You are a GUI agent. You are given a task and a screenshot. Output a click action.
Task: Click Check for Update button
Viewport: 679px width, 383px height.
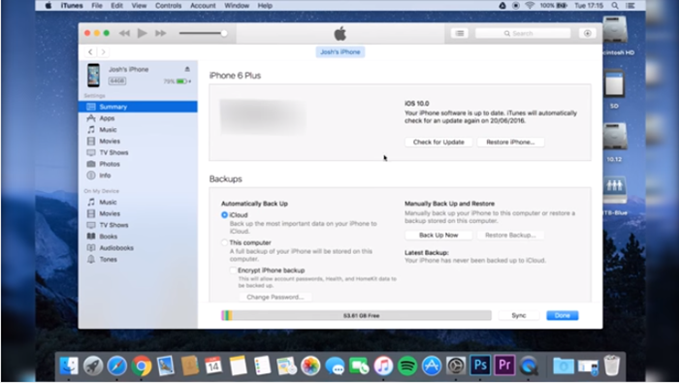438,142
